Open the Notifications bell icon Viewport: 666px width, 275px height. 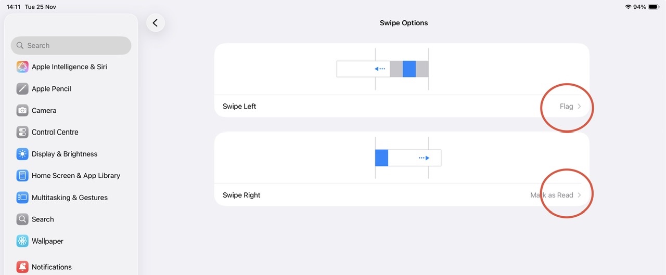[x=22, y=267]
